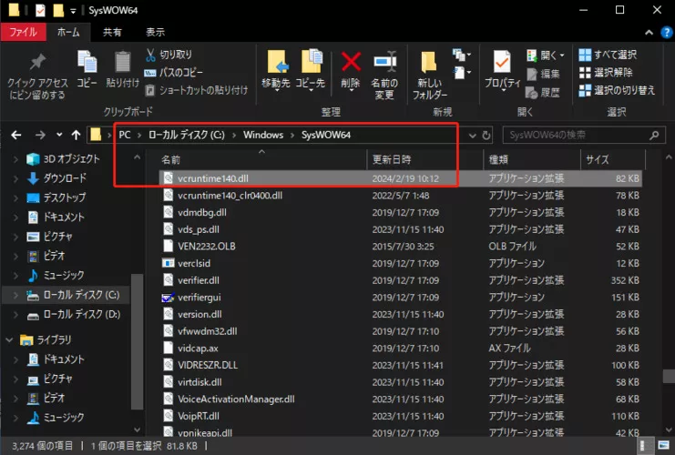Open the Copy to menu
This screenshot has width=675, height=455.
coord(311,71)
